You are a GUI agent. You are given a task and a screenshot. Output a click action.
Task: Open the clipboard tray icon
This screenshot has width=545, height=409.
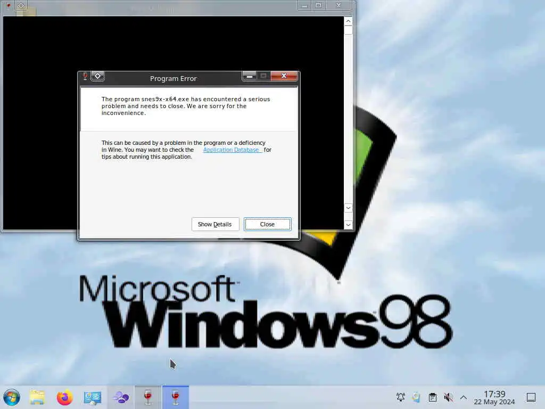coord(432,397)
